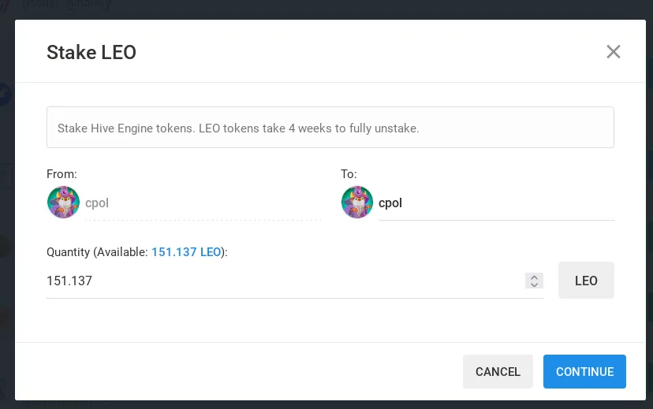Click the partially hidden blue icon behind dialog
Screen dimensions: 653x409
5,95
